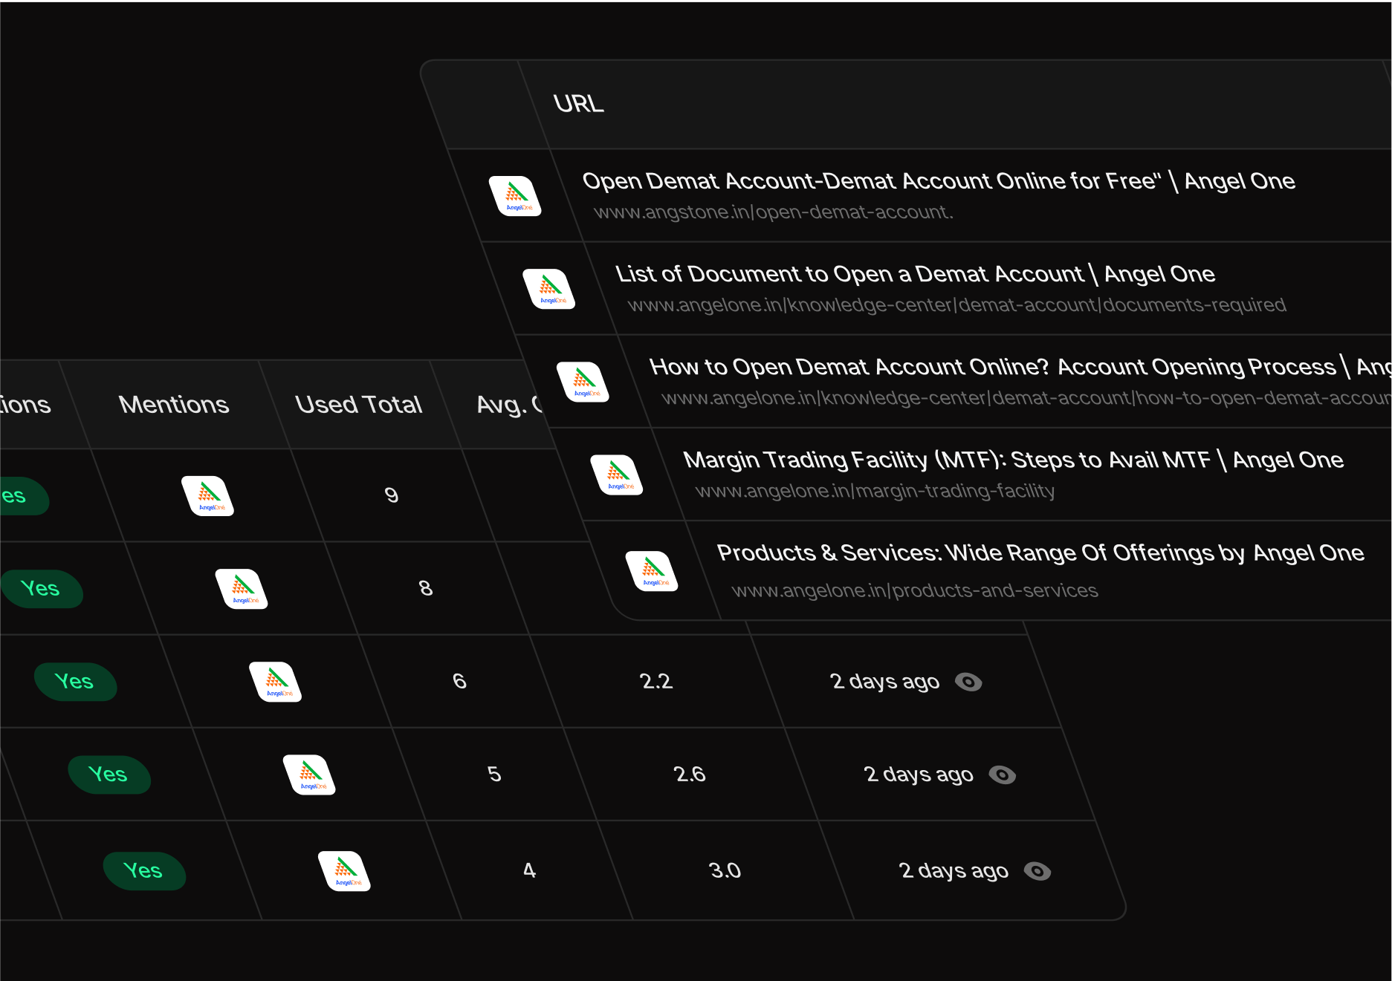Click the Used Total value 8

[x=426, y=588]
